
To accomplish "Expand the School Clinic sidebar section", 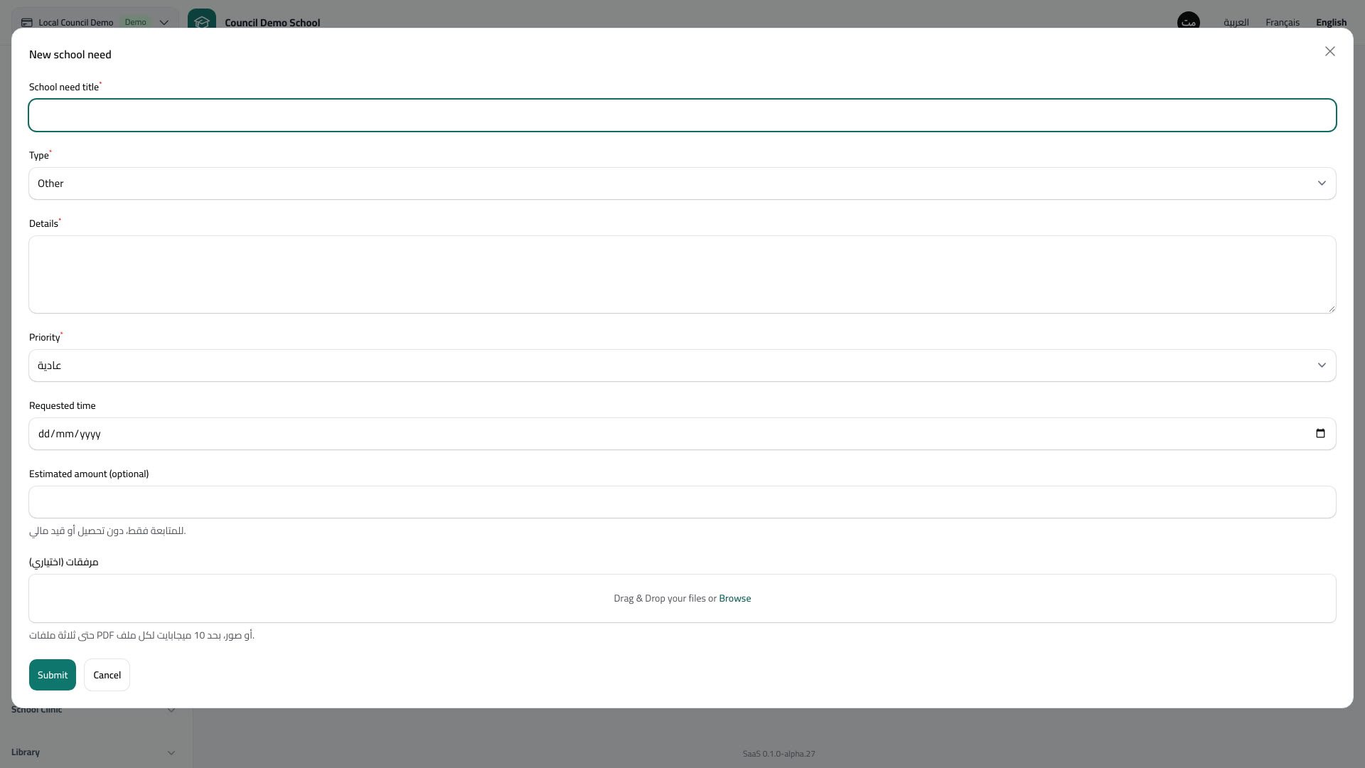I will coord(95,710).
